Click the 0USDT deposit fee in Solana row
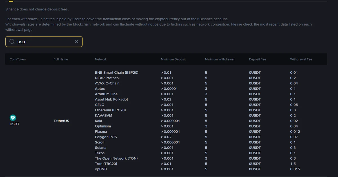This screenshot has width=338, height=177. pos(255,147)
